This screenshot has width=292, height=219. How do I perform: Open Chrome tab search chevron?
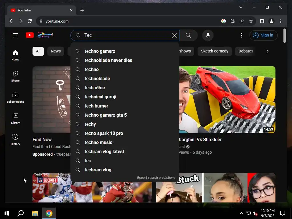(x=241, y=7)
